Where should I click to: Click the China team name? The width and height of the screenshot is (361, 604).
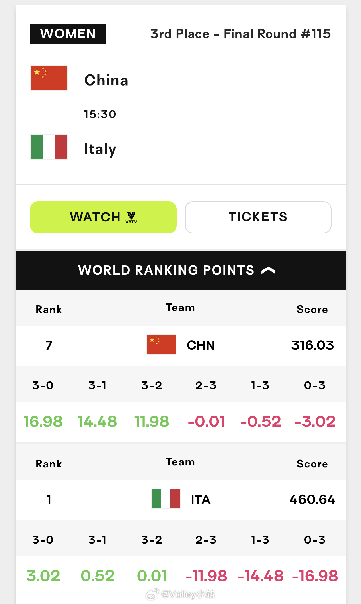pyautogui.click(x=106, y=80)
